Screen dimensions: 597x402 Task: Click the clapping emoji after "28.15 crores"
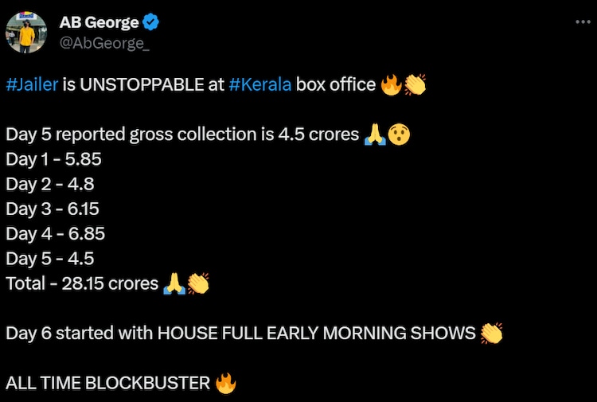coord(197,283)
